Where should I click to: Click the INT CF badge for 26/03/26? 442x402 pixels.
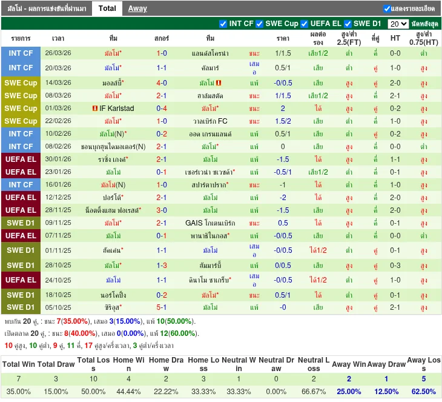[21, 53]
